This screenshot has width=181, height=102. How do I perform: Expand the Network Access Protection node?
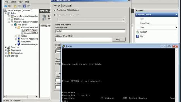coord(16,39)
